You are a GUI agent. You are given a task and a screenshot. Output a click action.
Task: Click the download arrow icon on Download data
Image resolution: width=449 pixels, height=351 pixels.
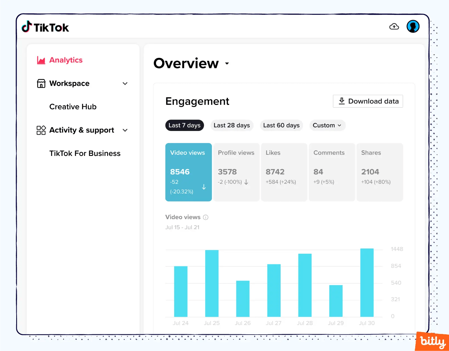tap(341, 101)
